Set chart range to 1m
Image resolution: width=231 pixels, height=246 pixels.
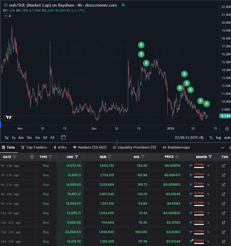pos(37,137)
